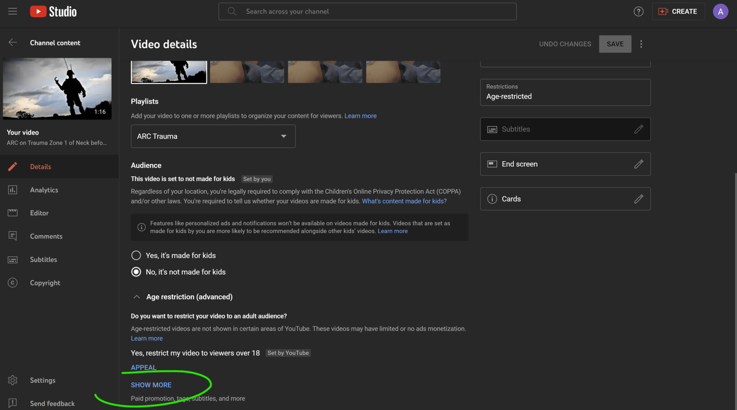Open the Details tab in sidebar
737x410 pixels.
59,166
